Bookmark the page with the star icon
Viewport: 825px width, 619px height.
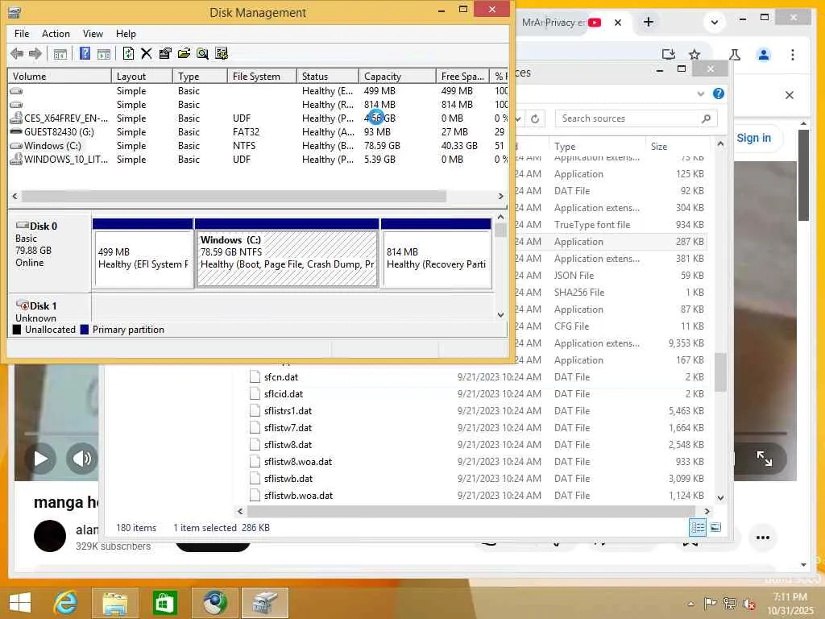(x=694, y=54)
